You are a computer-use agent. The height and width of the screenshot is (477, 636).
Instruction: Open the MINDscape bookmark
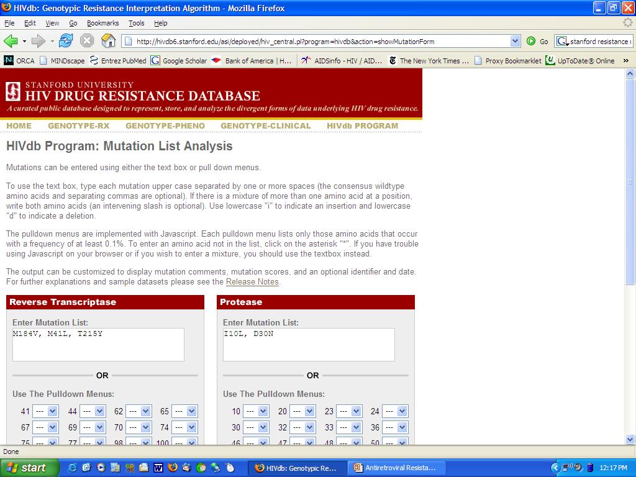pos(62,61)
